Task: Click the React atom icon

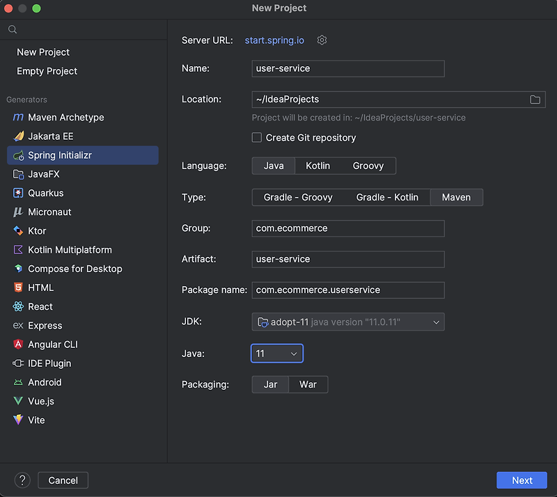Action: [18, 306]
